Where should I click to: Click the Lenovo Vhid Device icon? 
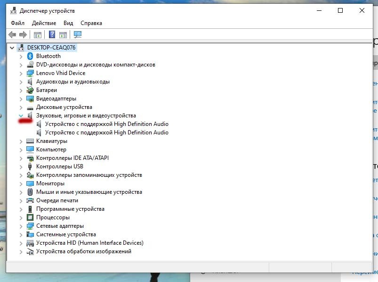tap(30, 73)
